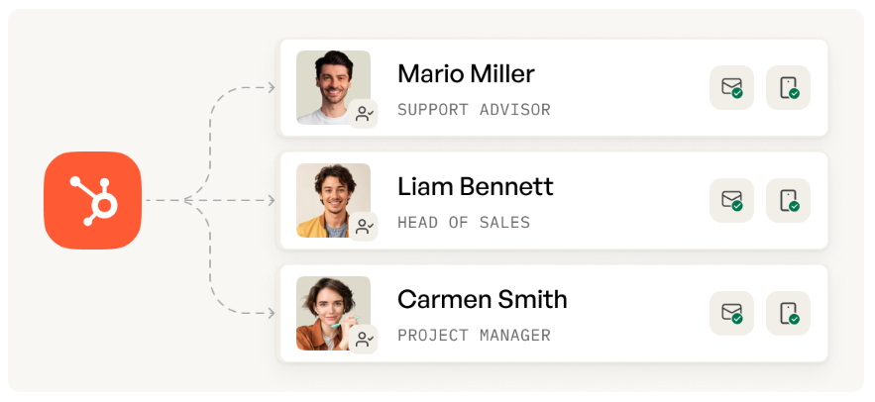Click Liam Bennett's email verified icon
This screenshot has height=402, width=875.
pos(731,200)
